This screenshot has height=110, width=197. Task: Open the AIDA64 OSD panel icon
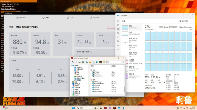pos(101,62)
